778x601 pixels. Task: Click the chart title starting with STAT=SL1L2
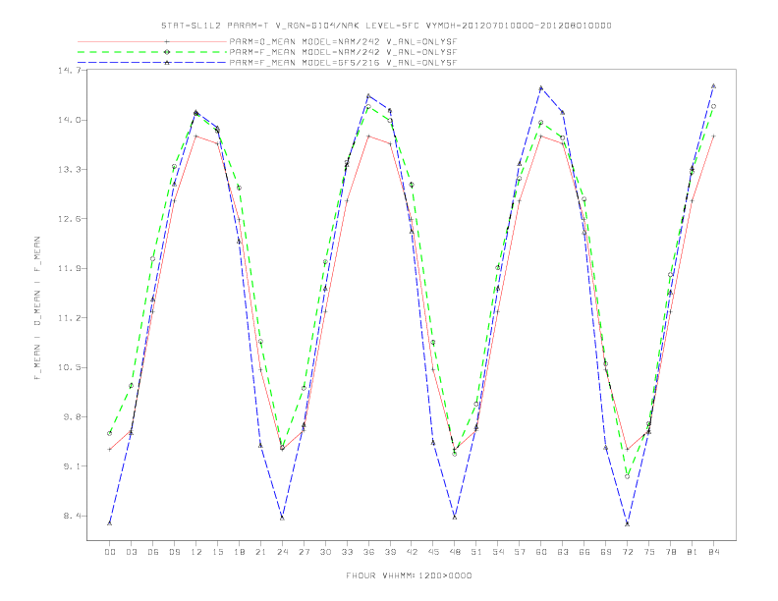pos(386,26)
